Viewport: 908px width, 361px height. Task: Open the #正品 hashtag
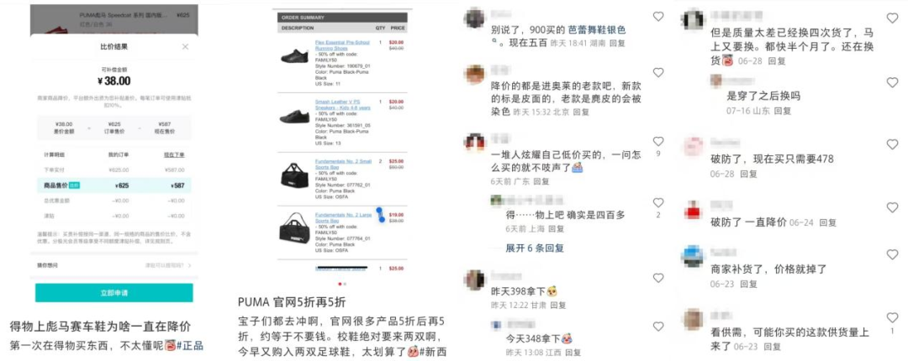coord(189,345)
